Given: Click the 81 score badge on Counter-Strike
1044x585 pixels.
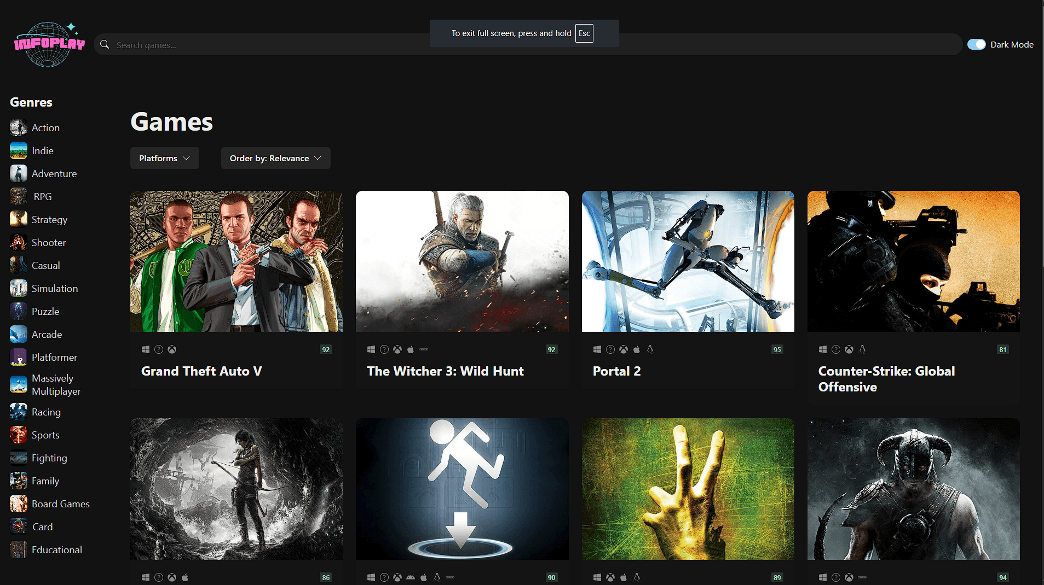Looking at the screenshot, I should coord(1002,349).
